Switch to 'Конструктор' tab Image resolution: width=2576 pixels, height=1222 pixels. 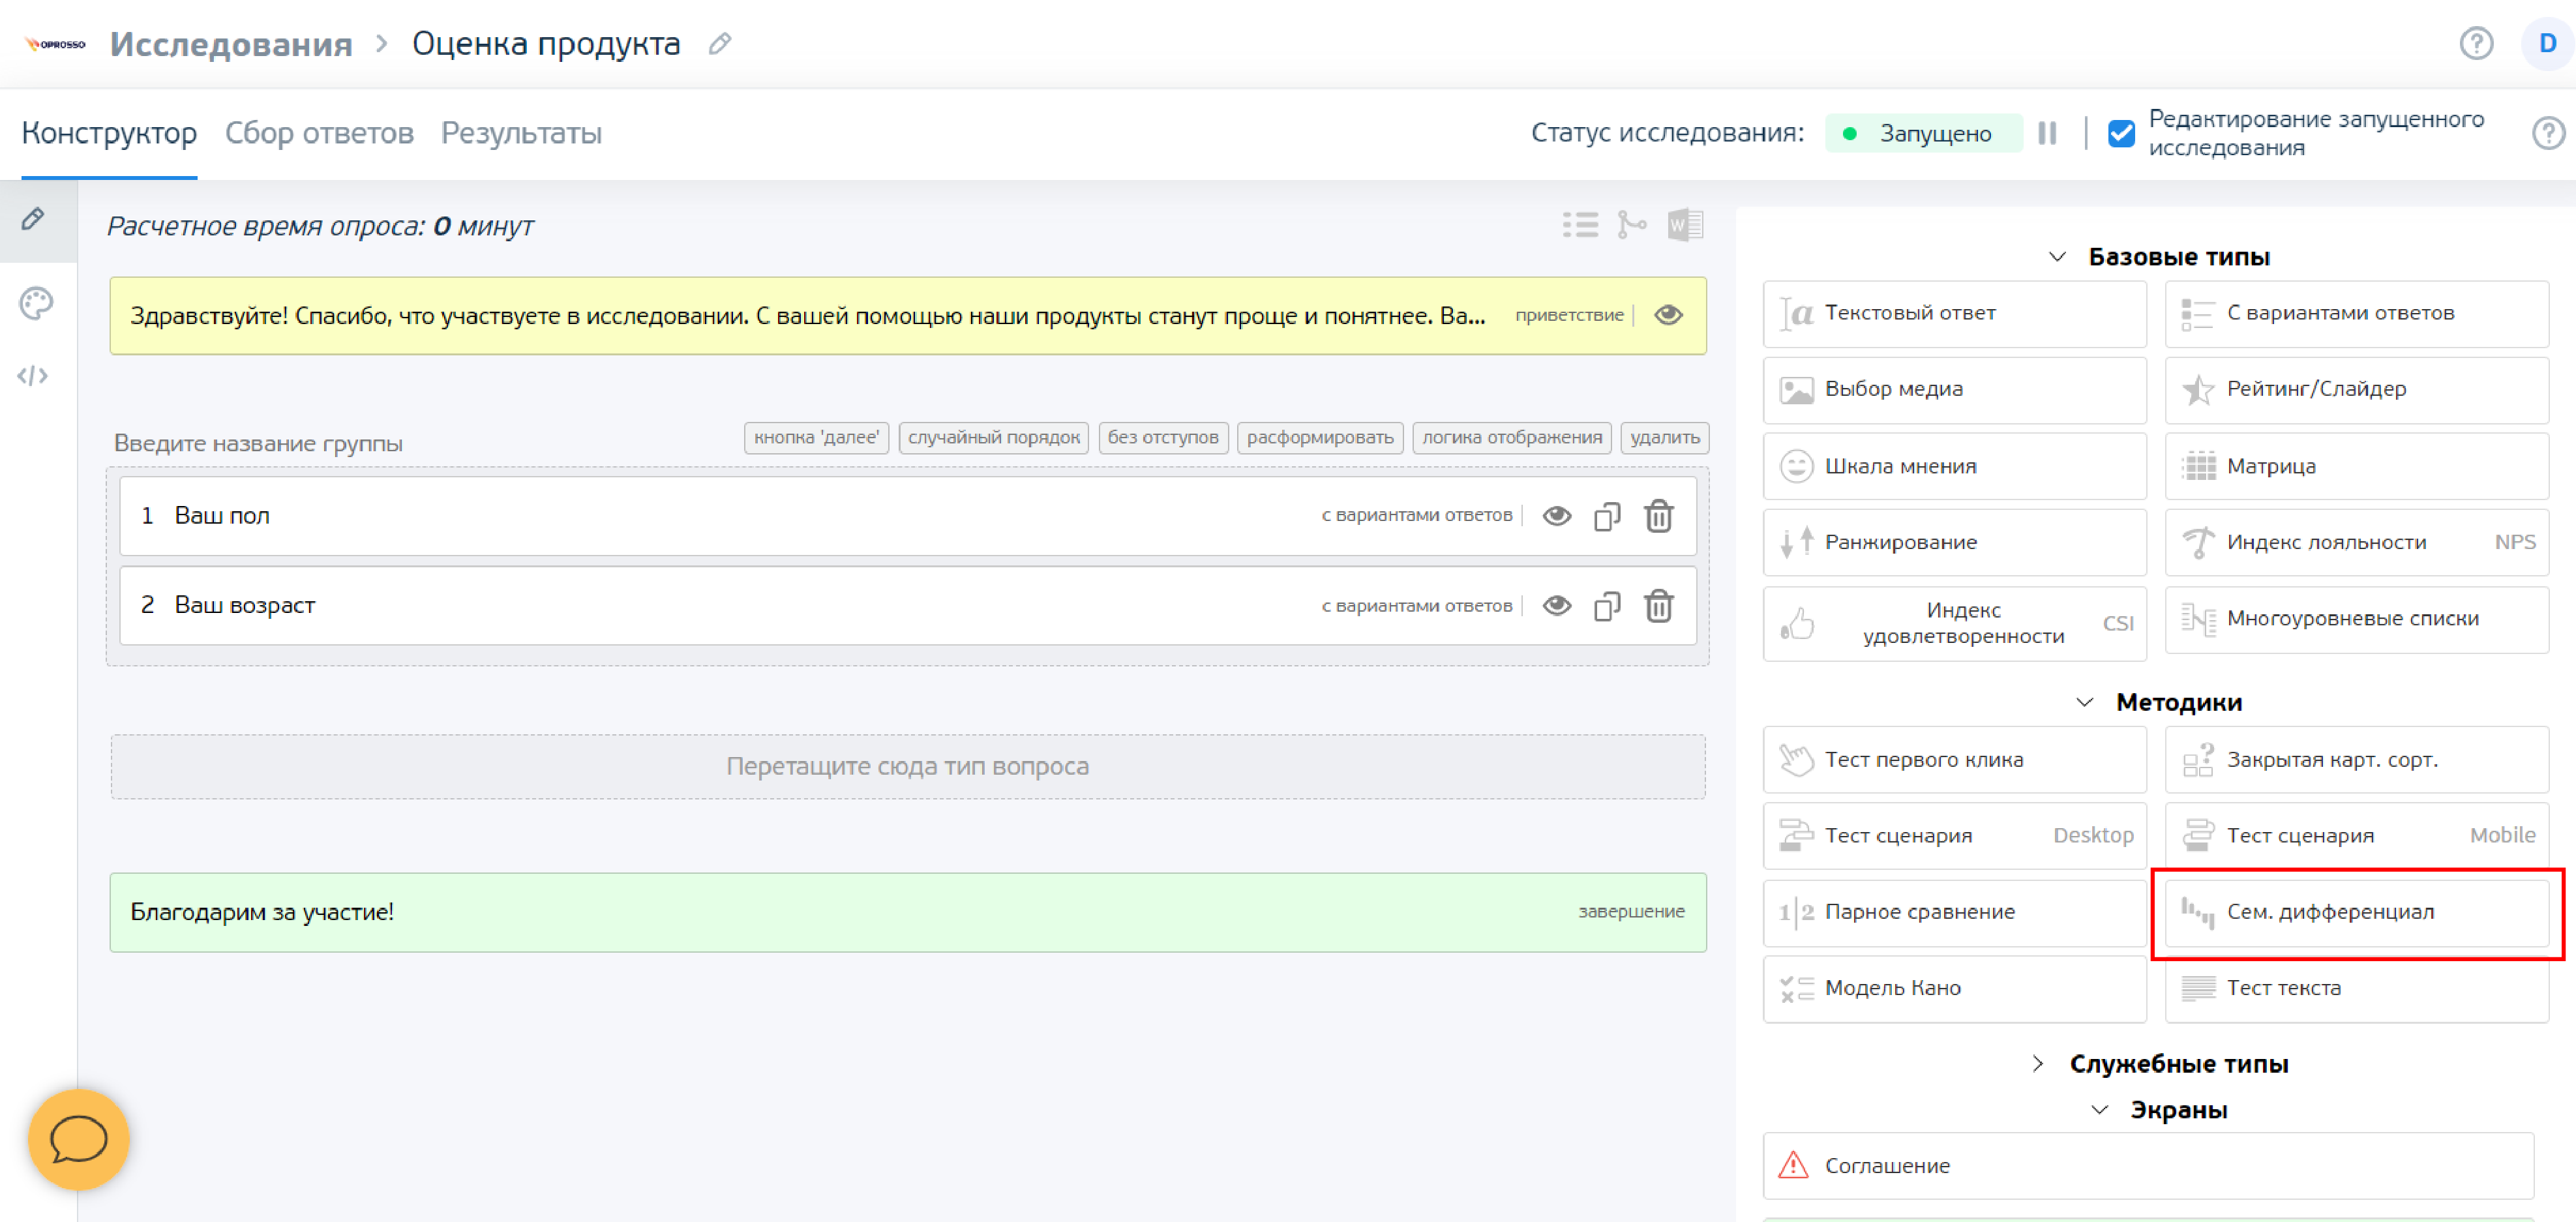click(x=109, y=133)
